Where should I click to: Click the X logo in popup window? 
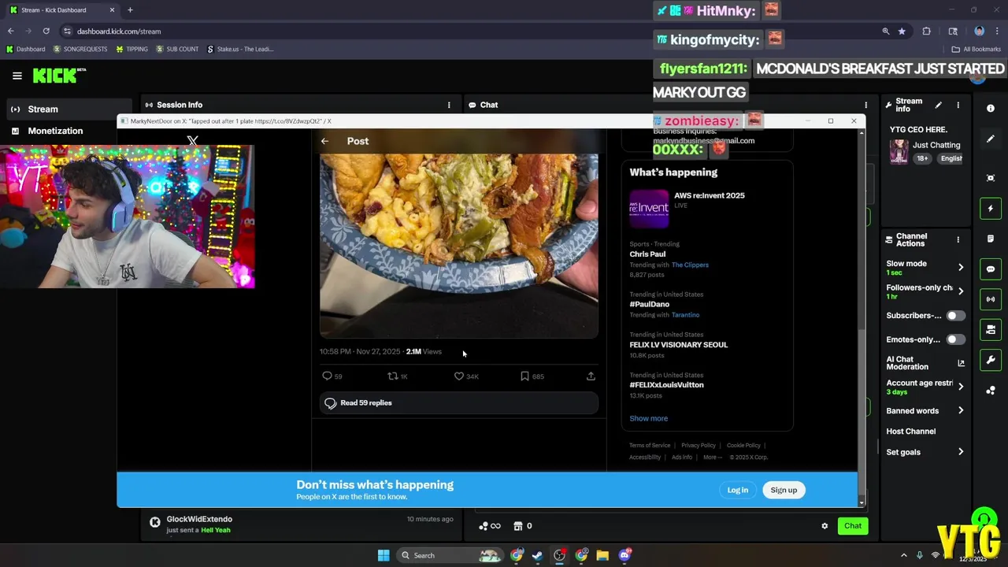[192, 140]
